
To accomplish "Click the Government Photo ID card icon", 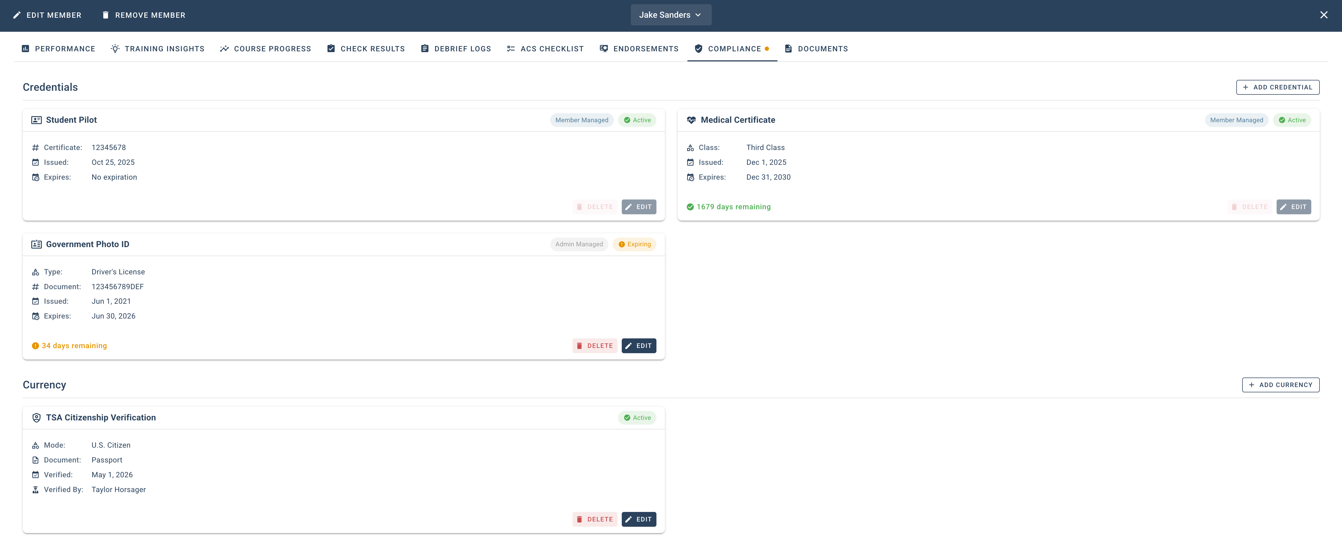I will (x=37, y=244).
